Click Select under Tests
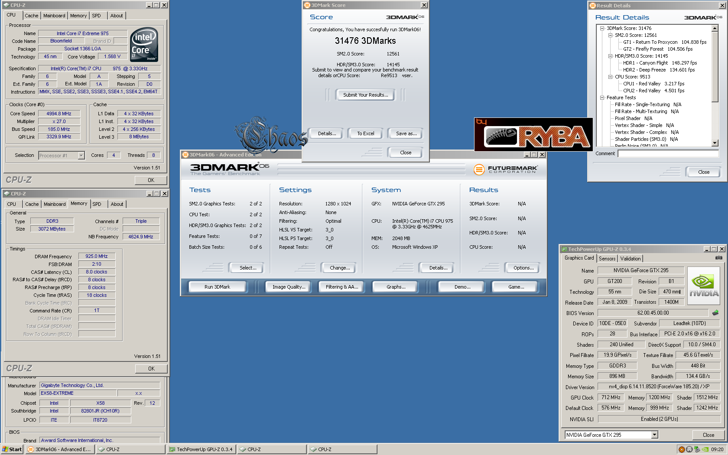 pyautogui.click(x=247, y=268)
